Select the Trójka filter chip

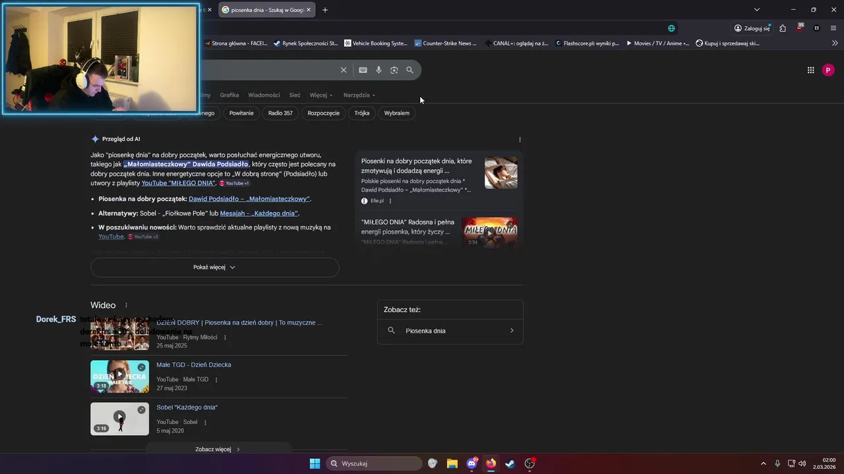coord(362,113)
